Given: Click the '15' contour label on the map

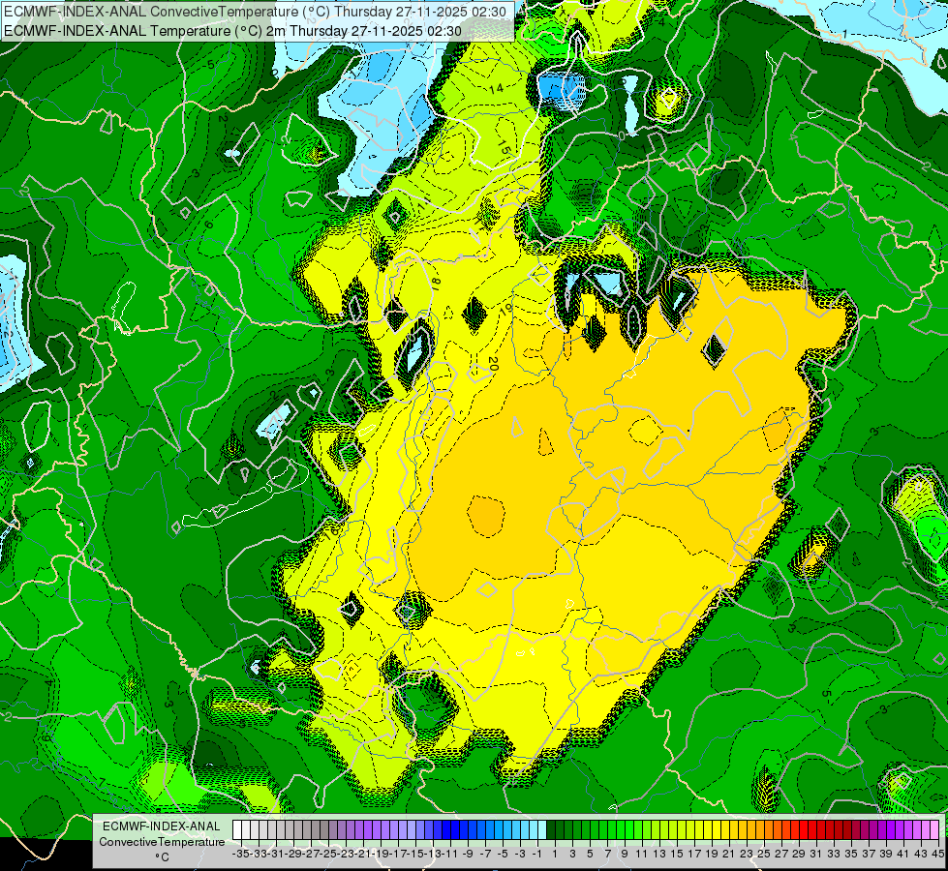Looking at the screenshot, I should coord(503,147).
